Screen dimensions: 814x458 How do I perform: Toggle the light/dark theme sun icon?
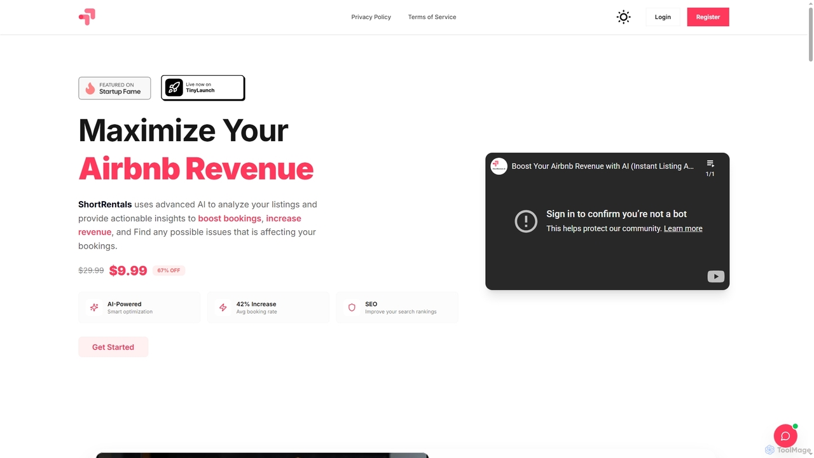[x=624, y=17]
